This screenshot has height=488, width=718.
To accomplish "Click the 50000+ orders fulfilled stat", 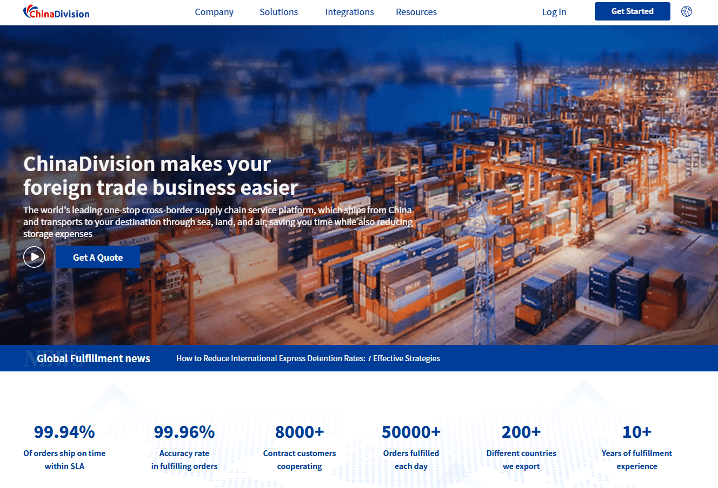I will [411, 432].
